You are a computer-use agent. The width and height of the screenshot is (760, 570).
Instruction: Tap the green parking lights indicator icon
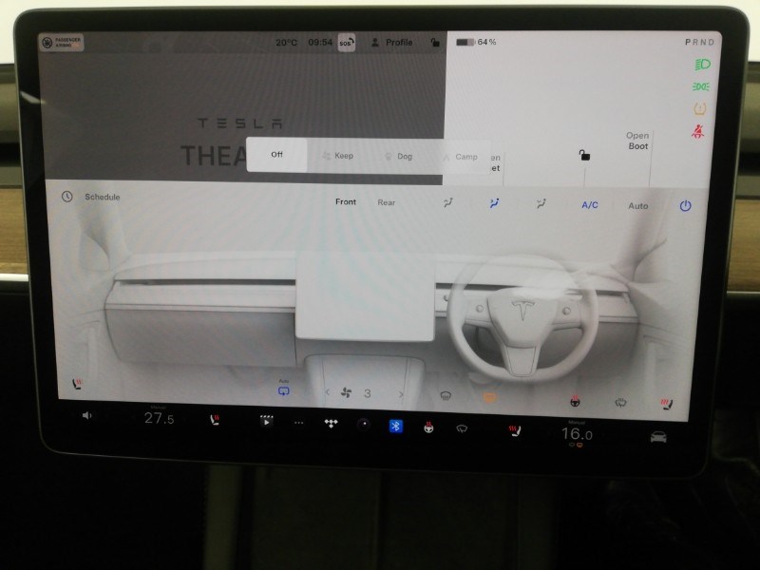click(x=701, y=86)
